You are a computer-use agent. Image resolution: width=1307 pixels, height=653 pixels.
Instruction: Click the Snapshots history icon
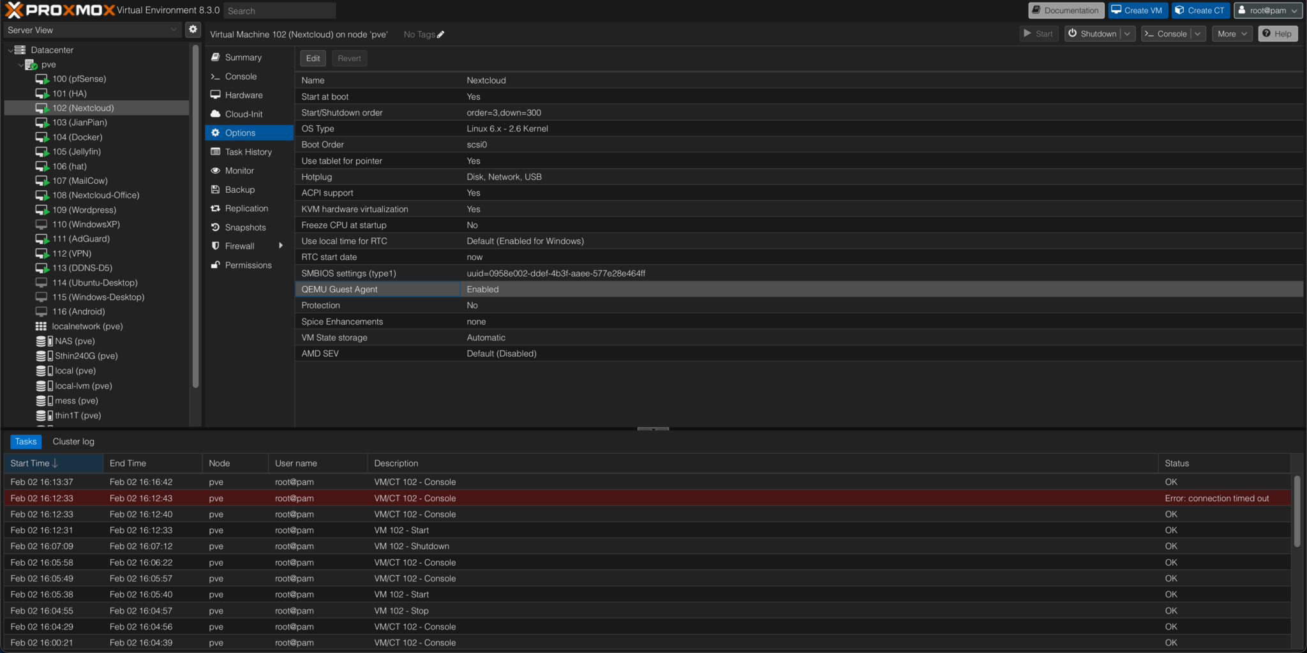[216, 227]
